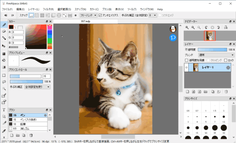This screenshot has height=143, width=236.
Task: Select the Bucket fill tool
Action: pyautogui.click(x=4, y=60)
